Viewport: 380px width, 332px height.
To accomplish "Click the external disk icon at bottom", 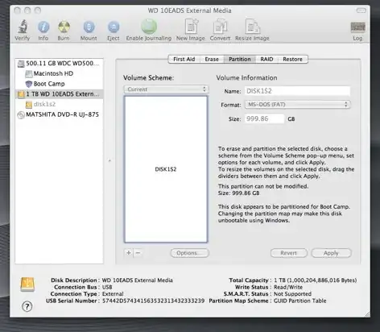I will tap(27, 284).
